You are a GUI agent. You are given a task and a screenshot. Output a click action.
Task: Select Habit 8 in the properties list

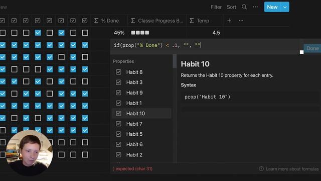click(141, 72)
